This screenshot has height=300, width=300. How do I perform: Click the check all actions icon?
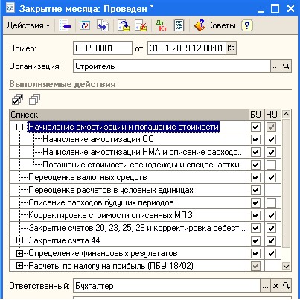tap(17, 100)
